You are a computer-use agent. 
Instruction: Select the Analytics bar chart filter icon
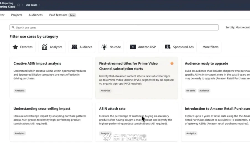tap(45, 47)
